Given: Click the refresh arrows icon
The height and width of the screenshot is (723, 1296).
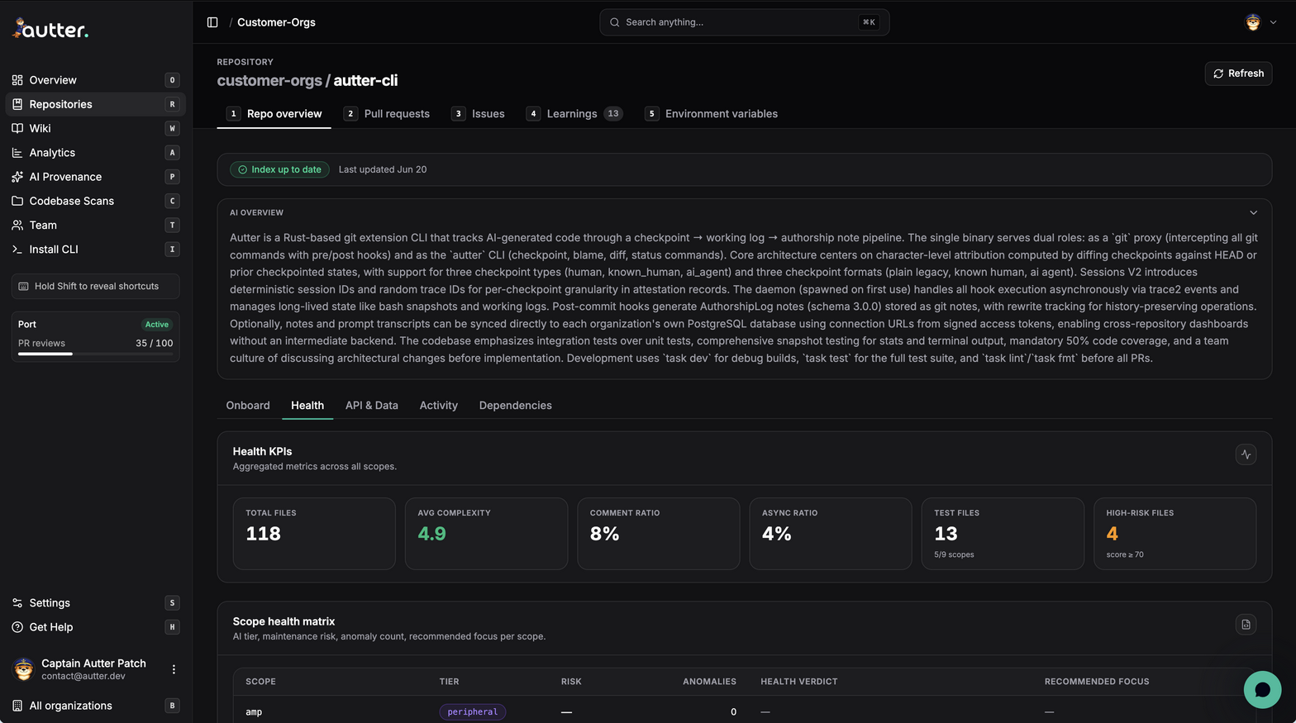Looking at the screenshot, I should tap(1218, 74).
